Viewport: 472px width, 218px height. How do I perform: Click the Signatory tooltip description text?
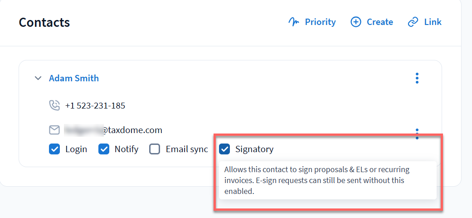tap(316, 180)
